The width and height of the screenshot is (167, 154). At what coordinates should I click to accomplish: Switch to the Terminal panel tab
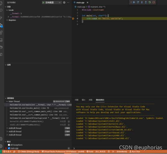90,100
